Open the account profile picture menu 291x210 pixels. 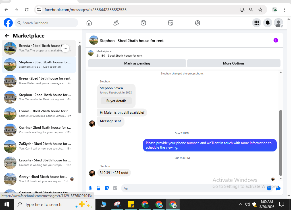coord(278,23)
